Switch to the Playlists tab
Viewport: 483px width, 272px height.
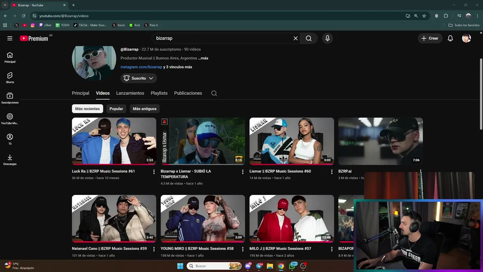159,93
